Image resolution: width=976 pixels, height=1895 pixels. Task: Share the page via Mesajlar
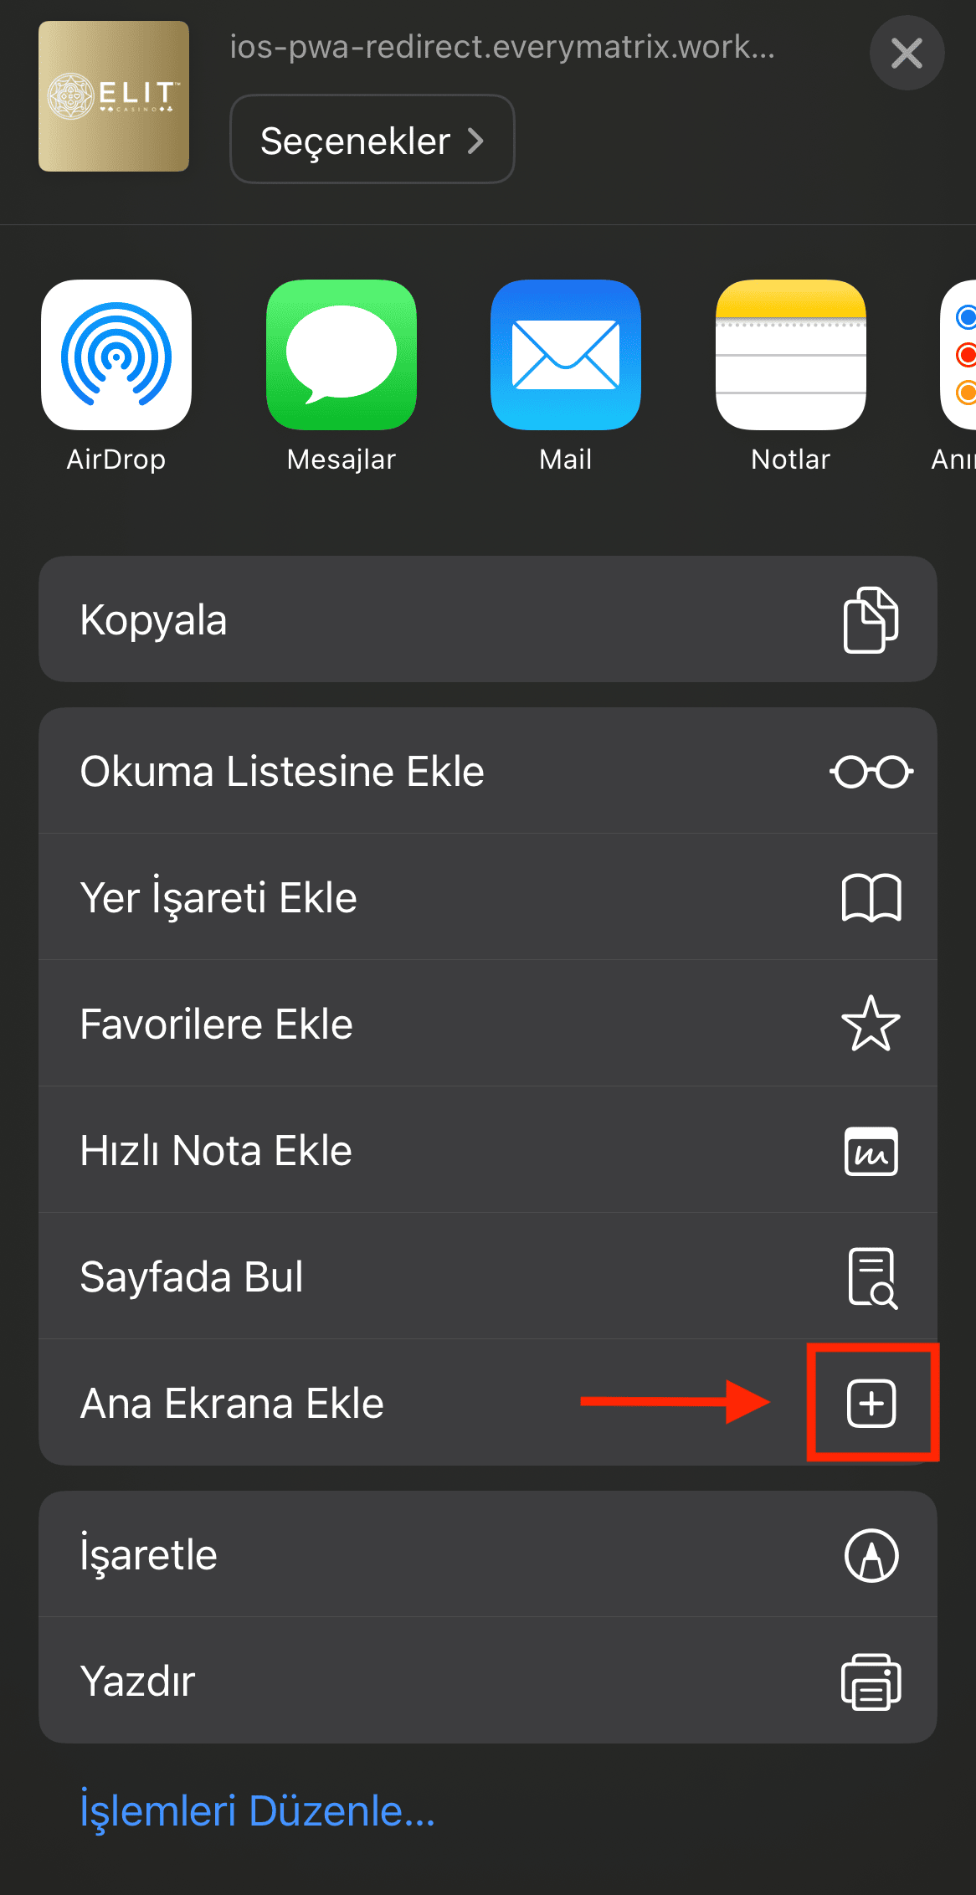tap(341, 356)
